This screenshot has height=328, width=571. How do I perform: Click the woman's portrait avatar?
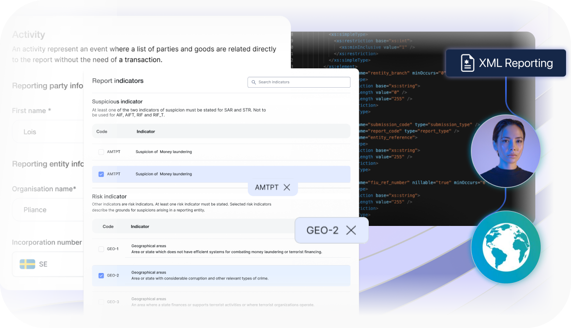point(506,151)
